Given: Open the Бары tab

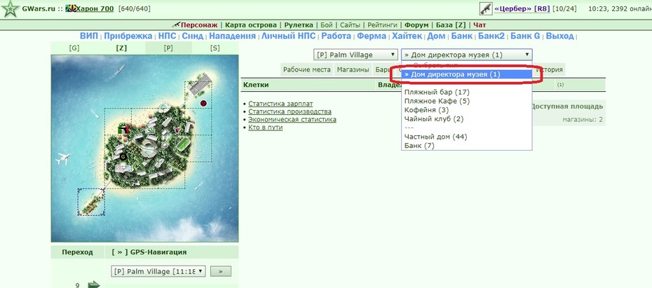Looking at the screenshot, I should [x=383, y=70].
